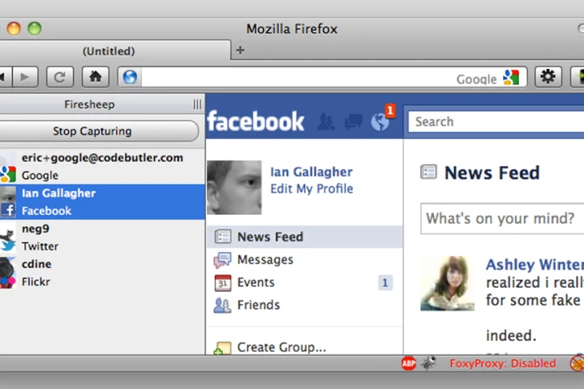Click the What's on your mind? box
The image size is (584, 389).
[502, 219]
